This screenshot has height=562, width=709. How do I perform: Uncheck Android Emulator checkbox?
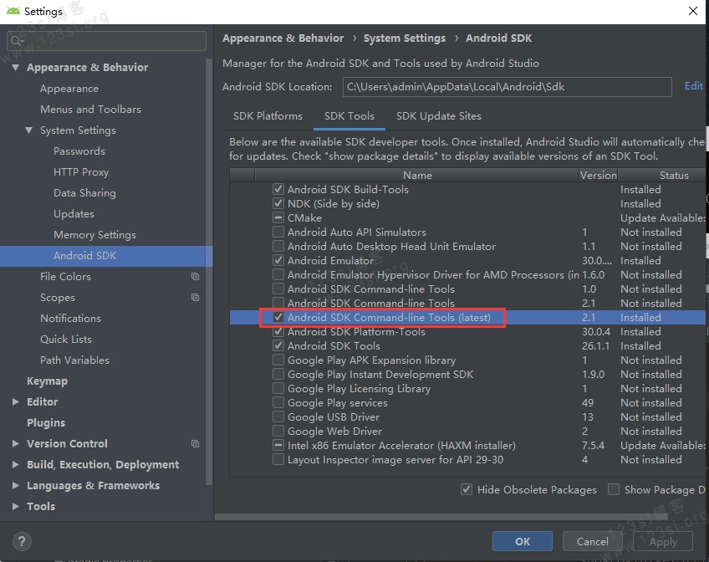[278, 260]
